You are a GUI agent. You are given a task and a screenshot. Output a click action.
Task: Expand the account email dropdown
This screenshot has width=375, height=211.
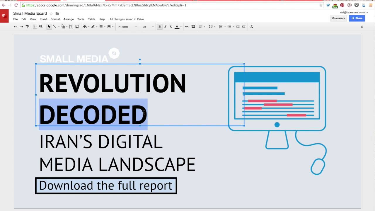[367, 13]
